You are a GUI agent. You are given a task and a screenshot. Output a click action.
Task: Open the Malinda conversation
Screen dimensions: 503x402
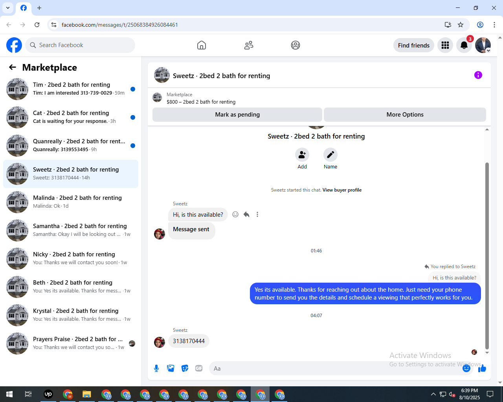click(71, 202)
